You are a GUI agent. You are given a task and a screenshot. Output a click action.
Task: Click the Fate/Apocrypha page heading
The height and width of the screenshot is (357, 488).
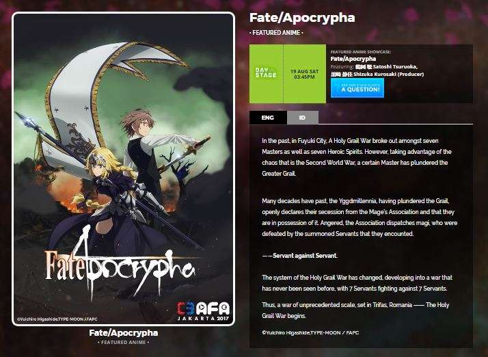pyautogui.click(x=302, y=18)
